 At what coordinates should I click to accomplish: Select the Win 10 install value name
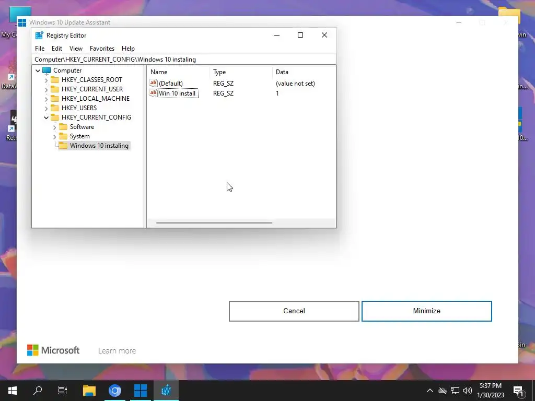(178, 93)
